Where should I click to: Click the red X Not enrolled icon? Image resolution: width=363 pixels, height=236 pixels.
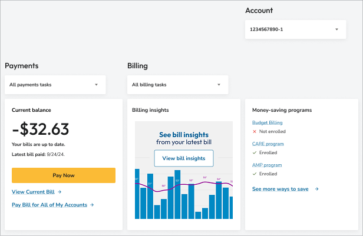pyautogui.click(x=255, y=132)
